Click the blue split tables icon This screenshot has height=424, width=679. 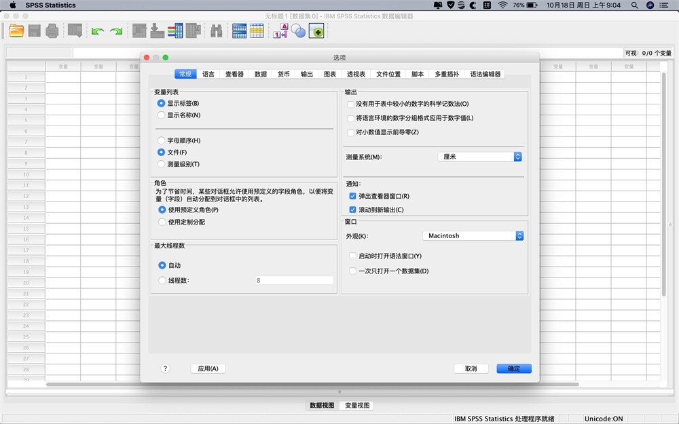239,31
